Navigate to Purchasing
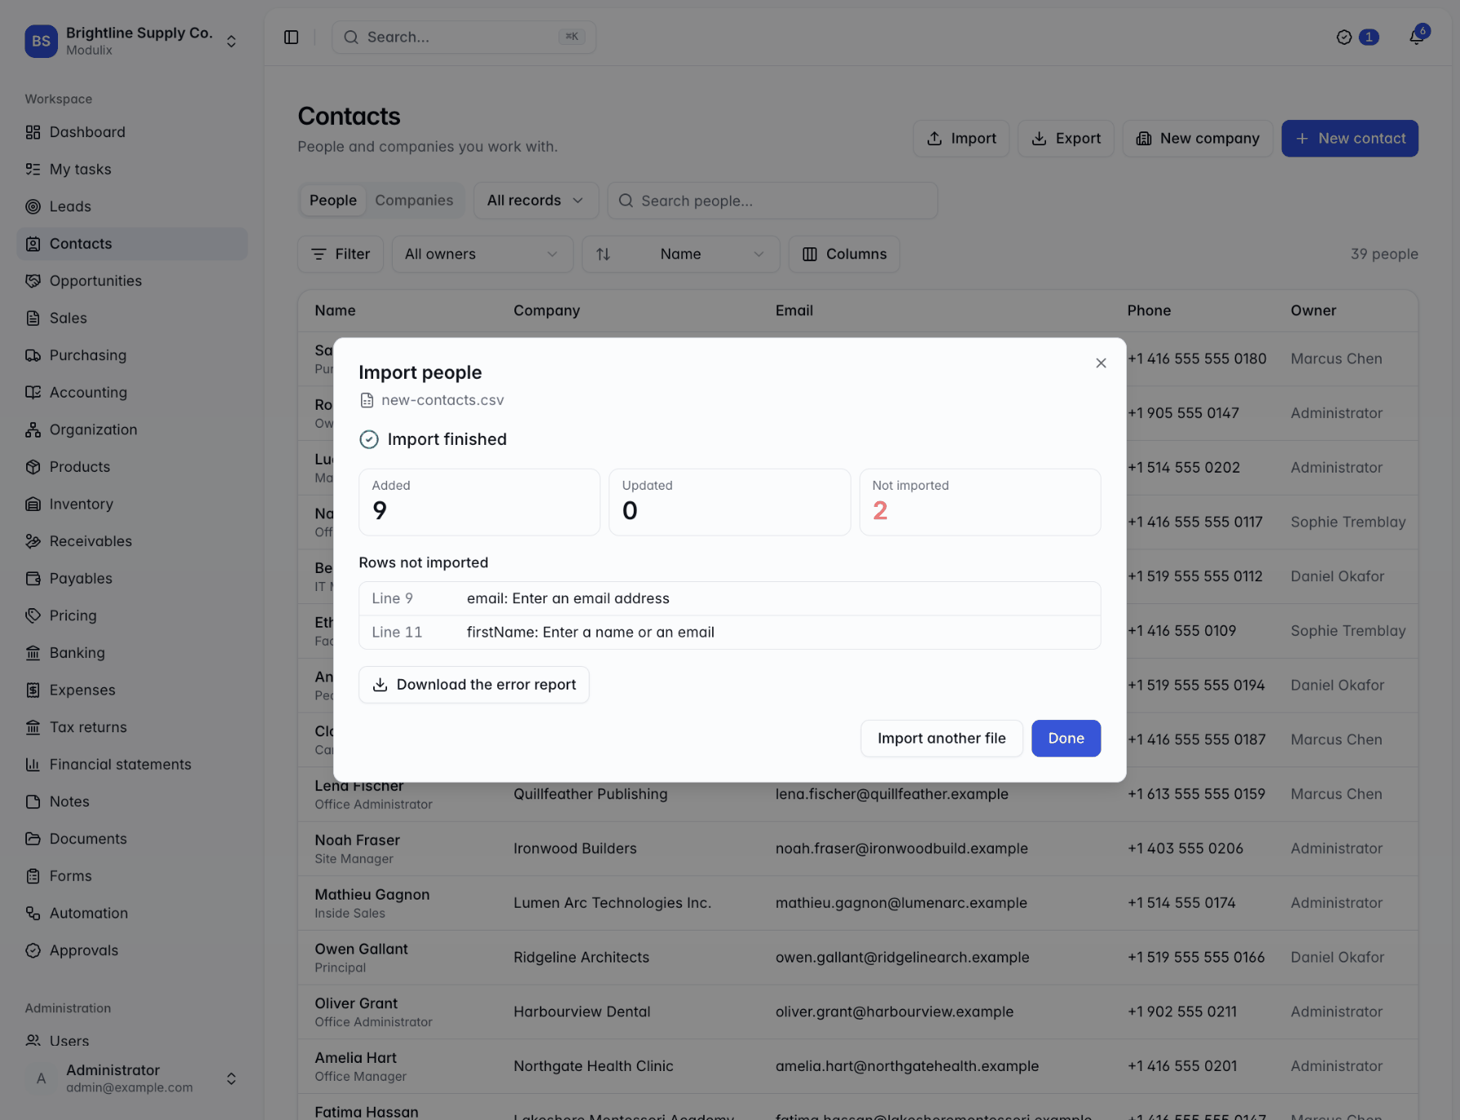The height and width of the screenshot is (1120, 1460). point(131,355)
